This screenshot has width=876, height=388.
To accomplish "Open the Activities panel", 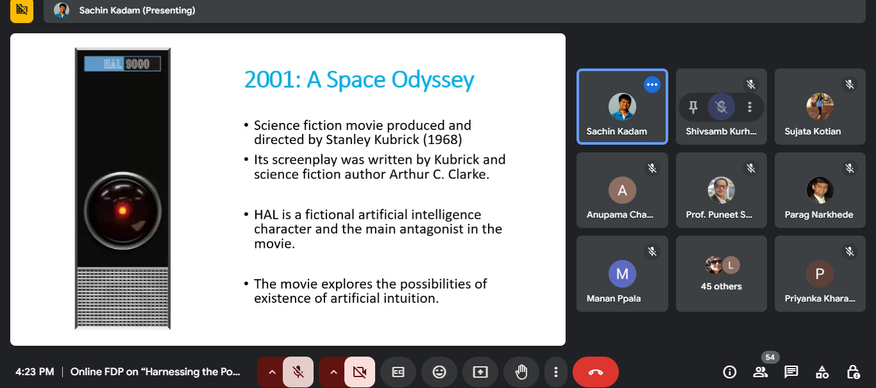I will click(x=822, y=372).
